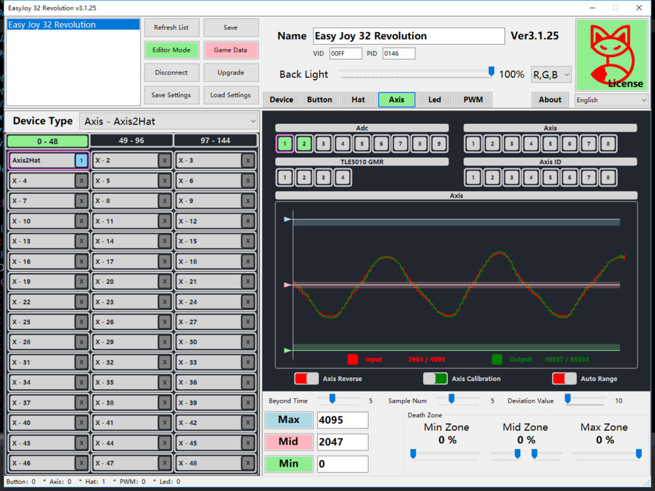The image size is (655, 491).
Task: Click the Load Settings button
Action: click(x=231, y=95)
